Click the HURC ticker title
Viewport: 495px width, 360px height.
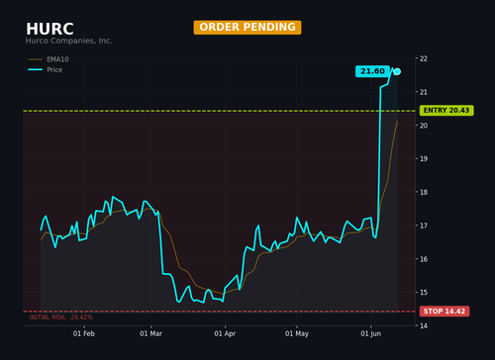point(49,29)
